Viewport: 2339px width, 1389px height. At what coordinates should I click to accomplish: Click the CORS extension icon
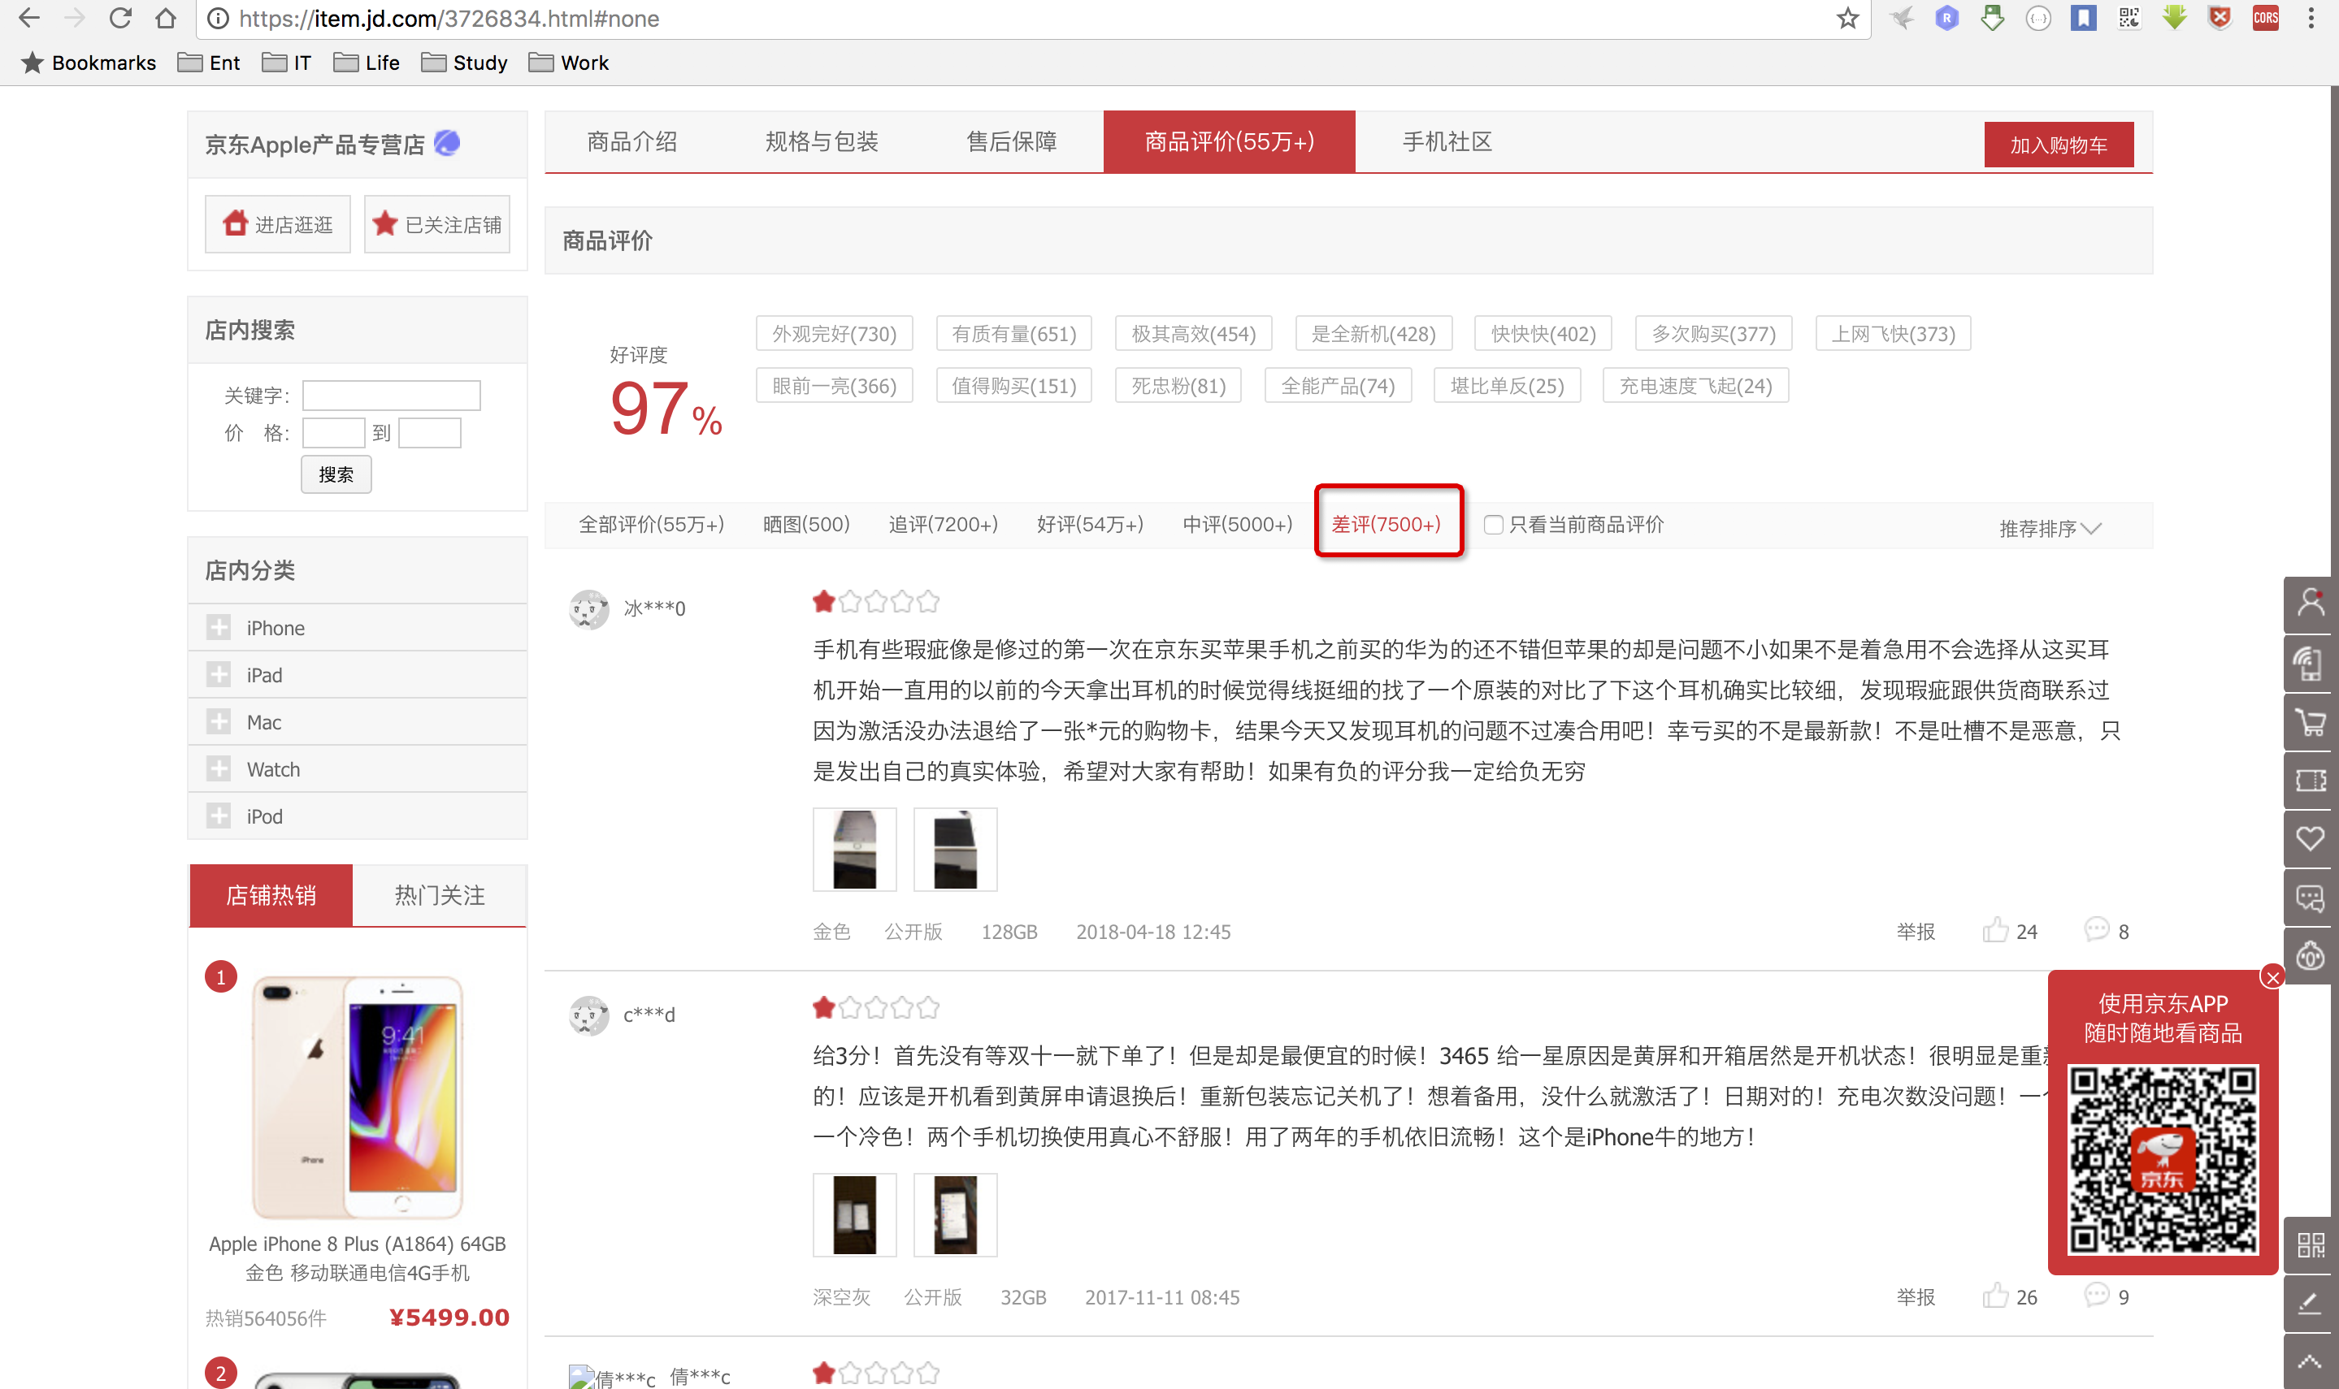pos(2265,18)
